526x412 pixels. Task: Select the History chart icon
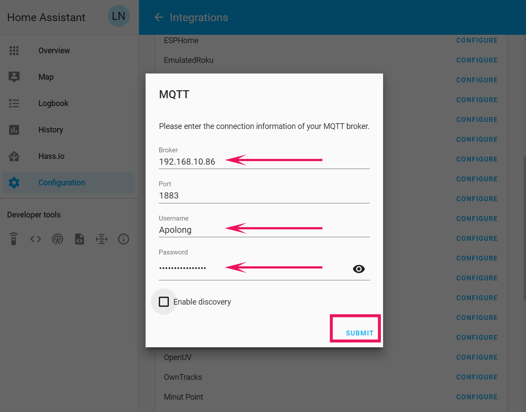[14, 130]
